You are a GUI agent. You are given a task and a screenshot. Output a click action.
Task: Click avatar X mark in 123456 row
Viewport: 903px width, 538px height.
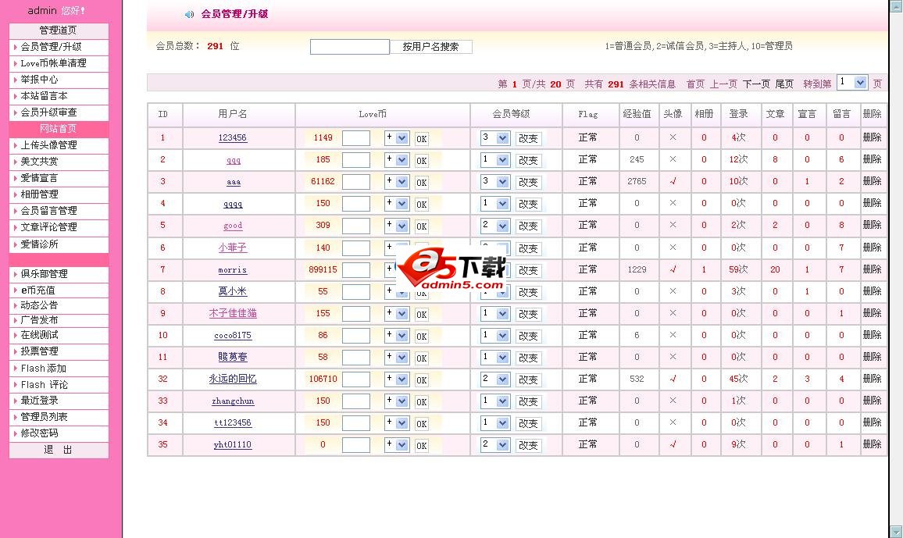(673, 137)
